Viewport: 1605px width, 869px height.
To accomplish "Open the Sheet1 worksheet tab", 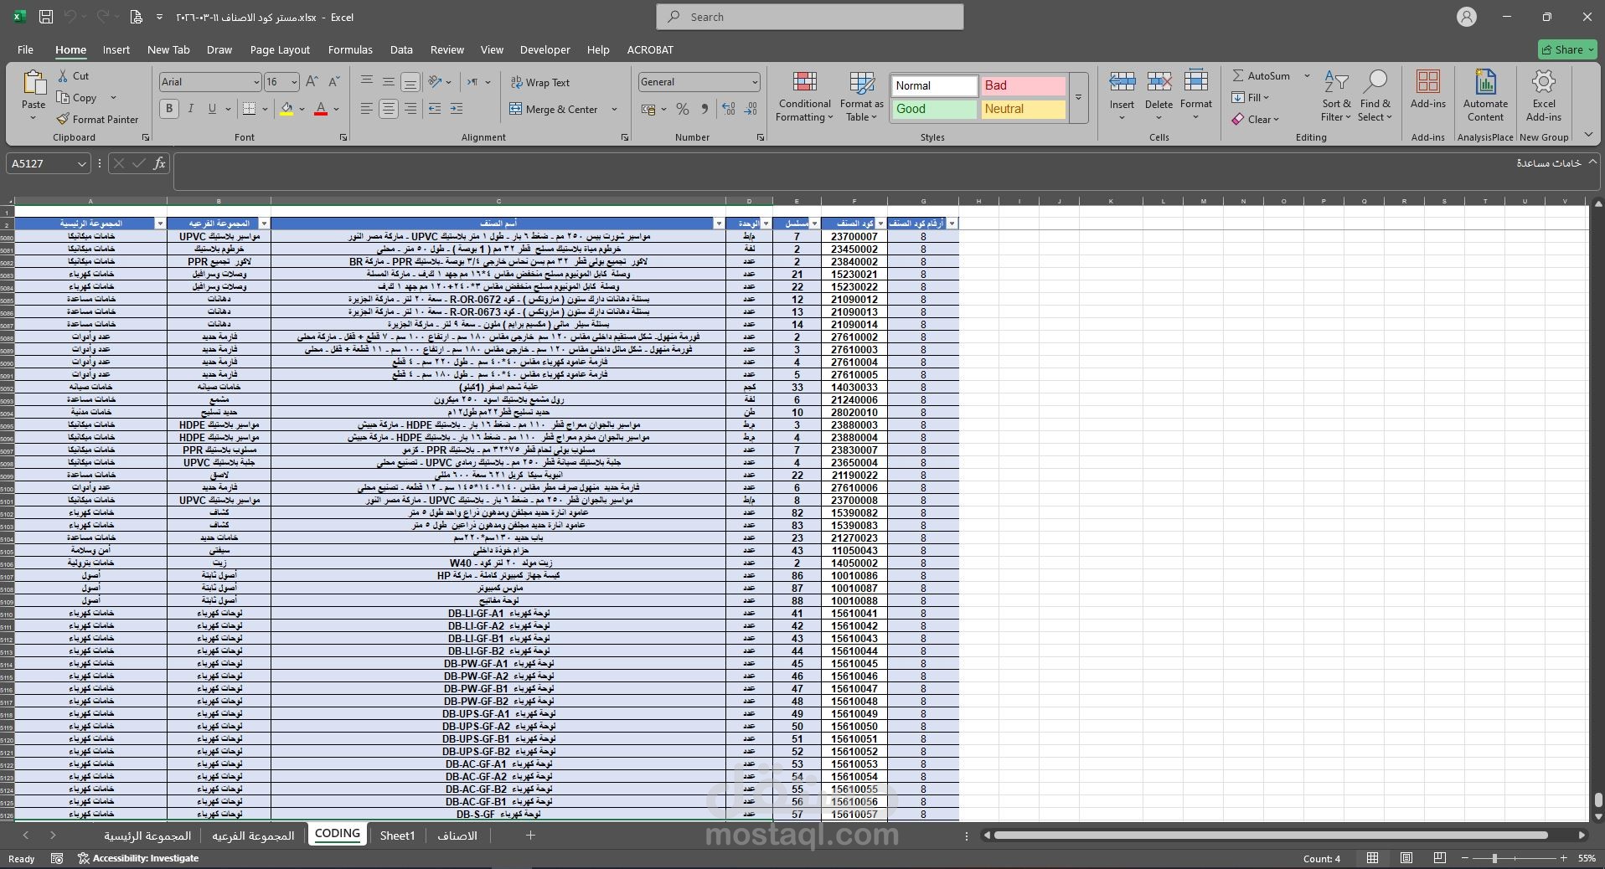I will [x=397, y=836].
